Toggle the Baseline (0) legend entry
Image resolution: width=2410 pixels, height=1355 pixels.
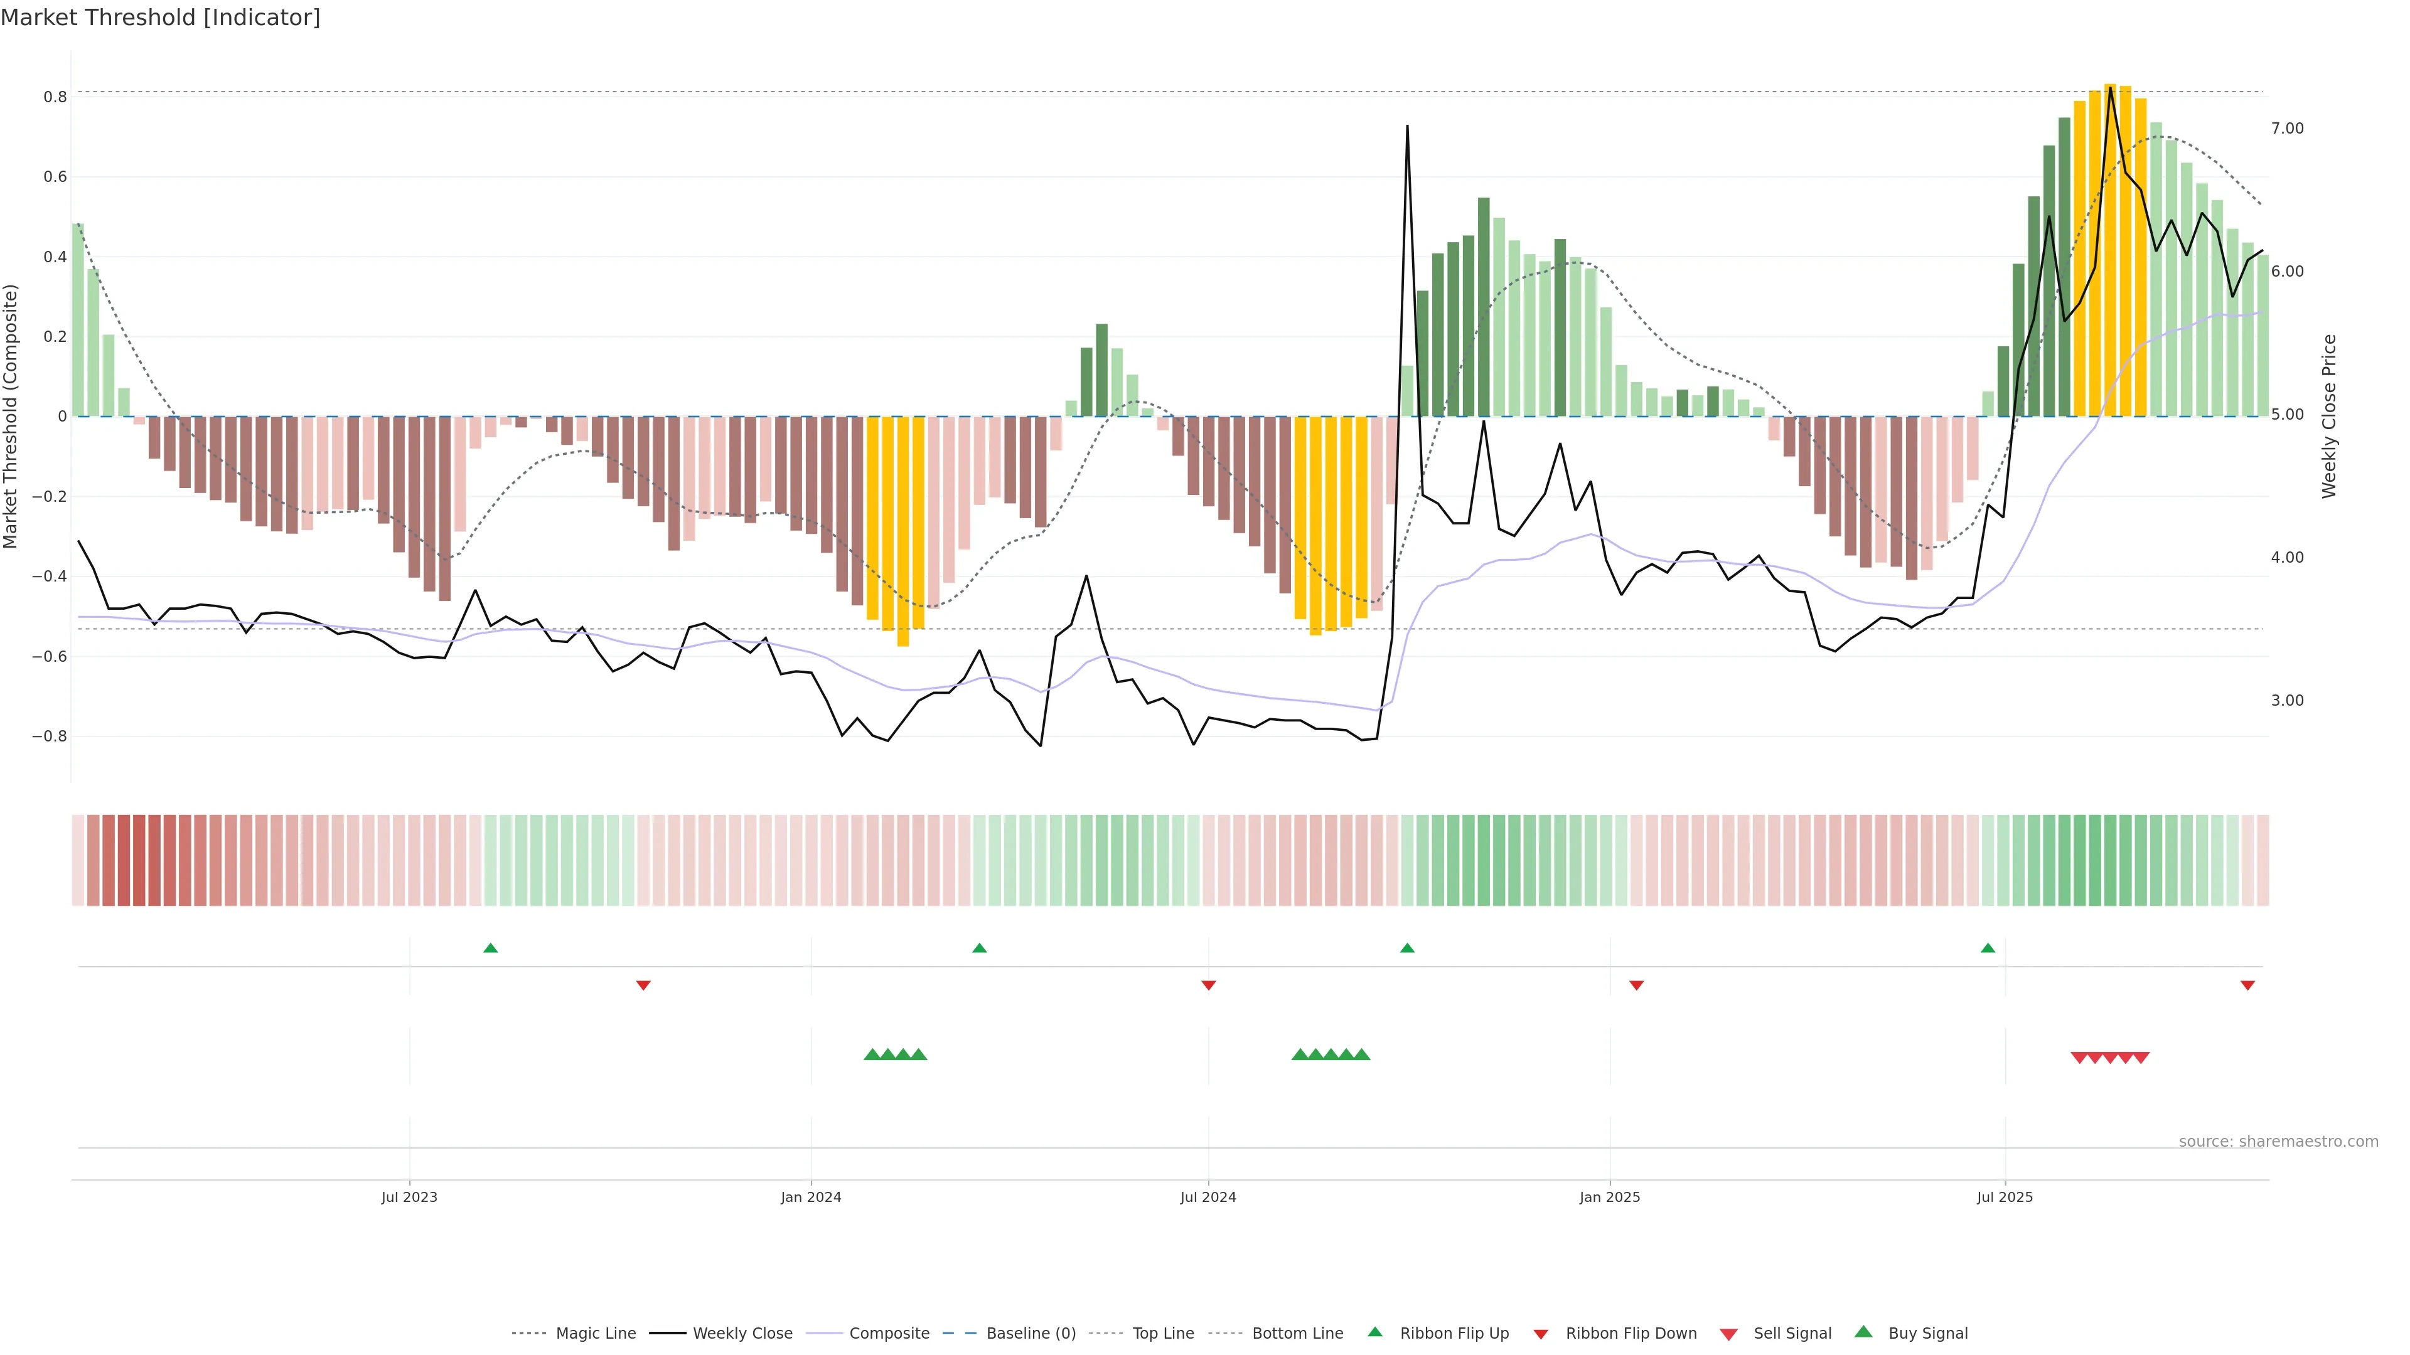pyautogui.click(x=1030, y=1334)
